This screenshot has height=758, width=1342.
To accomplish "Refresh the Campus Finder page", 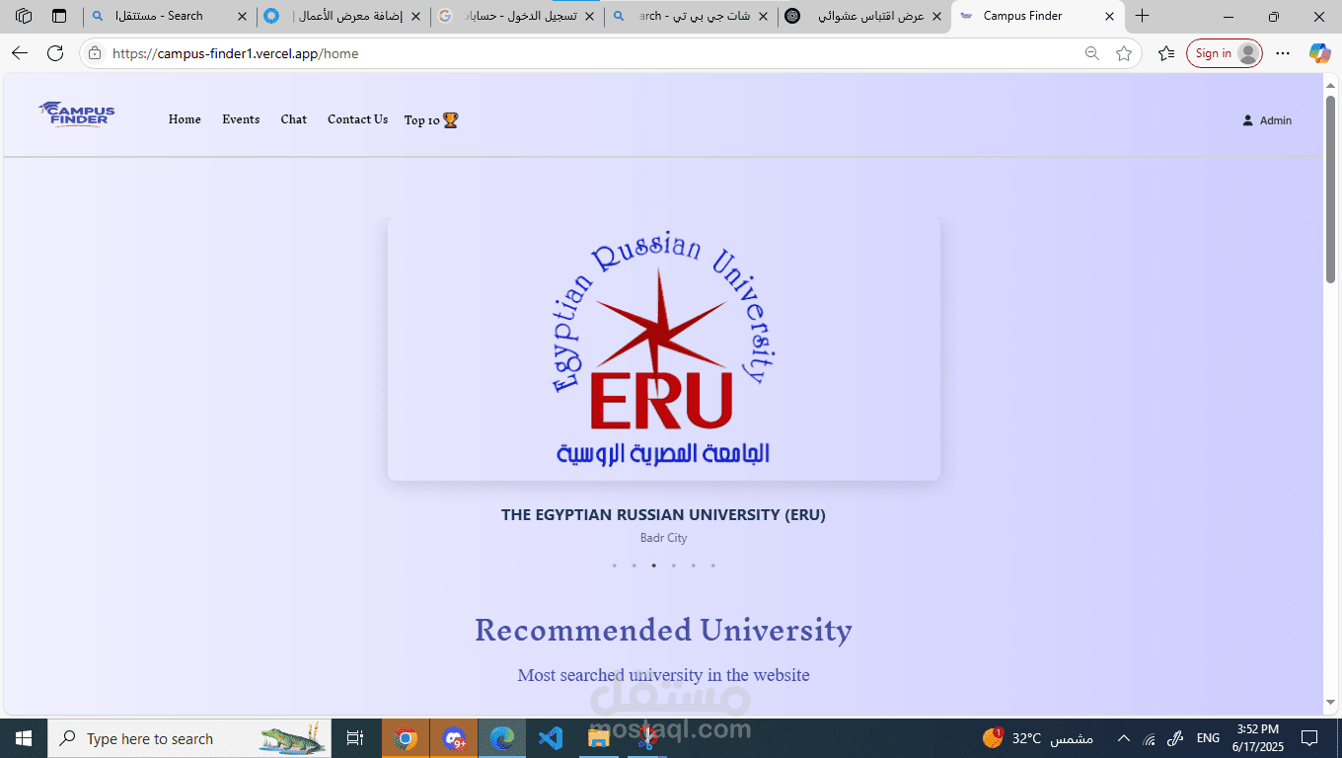I will [55, 53].
